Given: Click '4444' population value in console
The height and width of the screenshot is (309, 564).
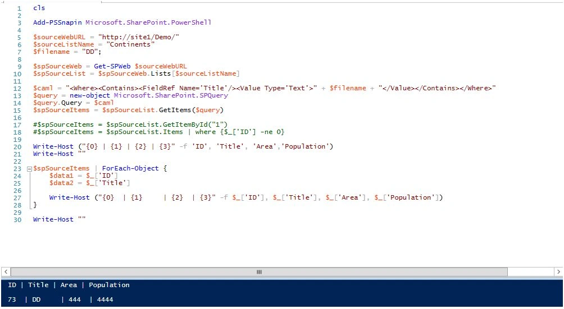Looking at the screenshot, I should [105, 299].
